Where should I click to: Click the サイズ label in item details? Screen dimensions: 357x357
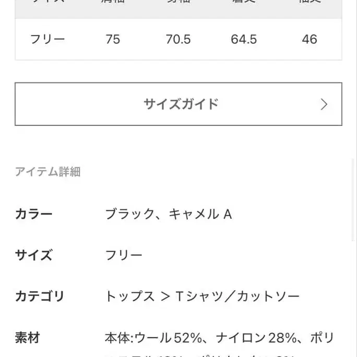click(34, 255)
